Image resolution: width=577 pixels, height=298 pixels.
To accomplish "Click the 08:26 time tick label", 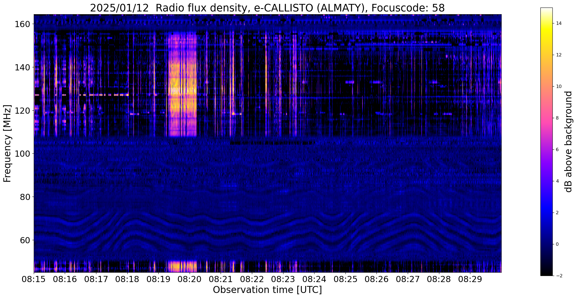I will click(377, 279).
